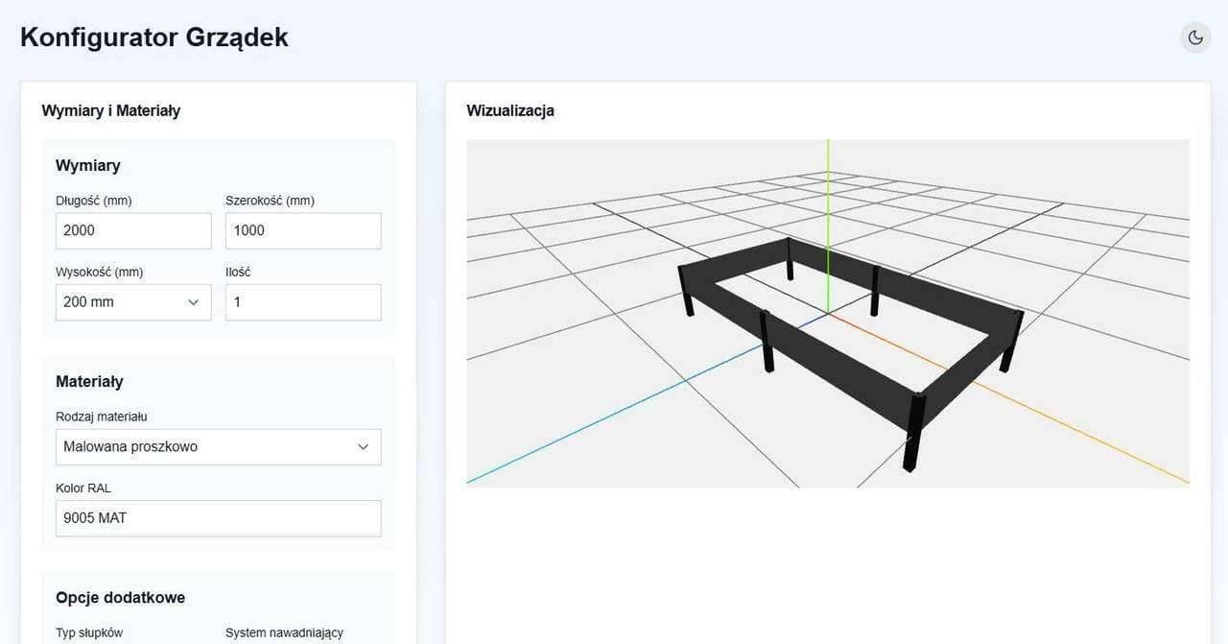1228x644 pixels.
Task: Open the Rodzaj materiału dropdown
Action: pyautogui.click(x=218, y=446)
